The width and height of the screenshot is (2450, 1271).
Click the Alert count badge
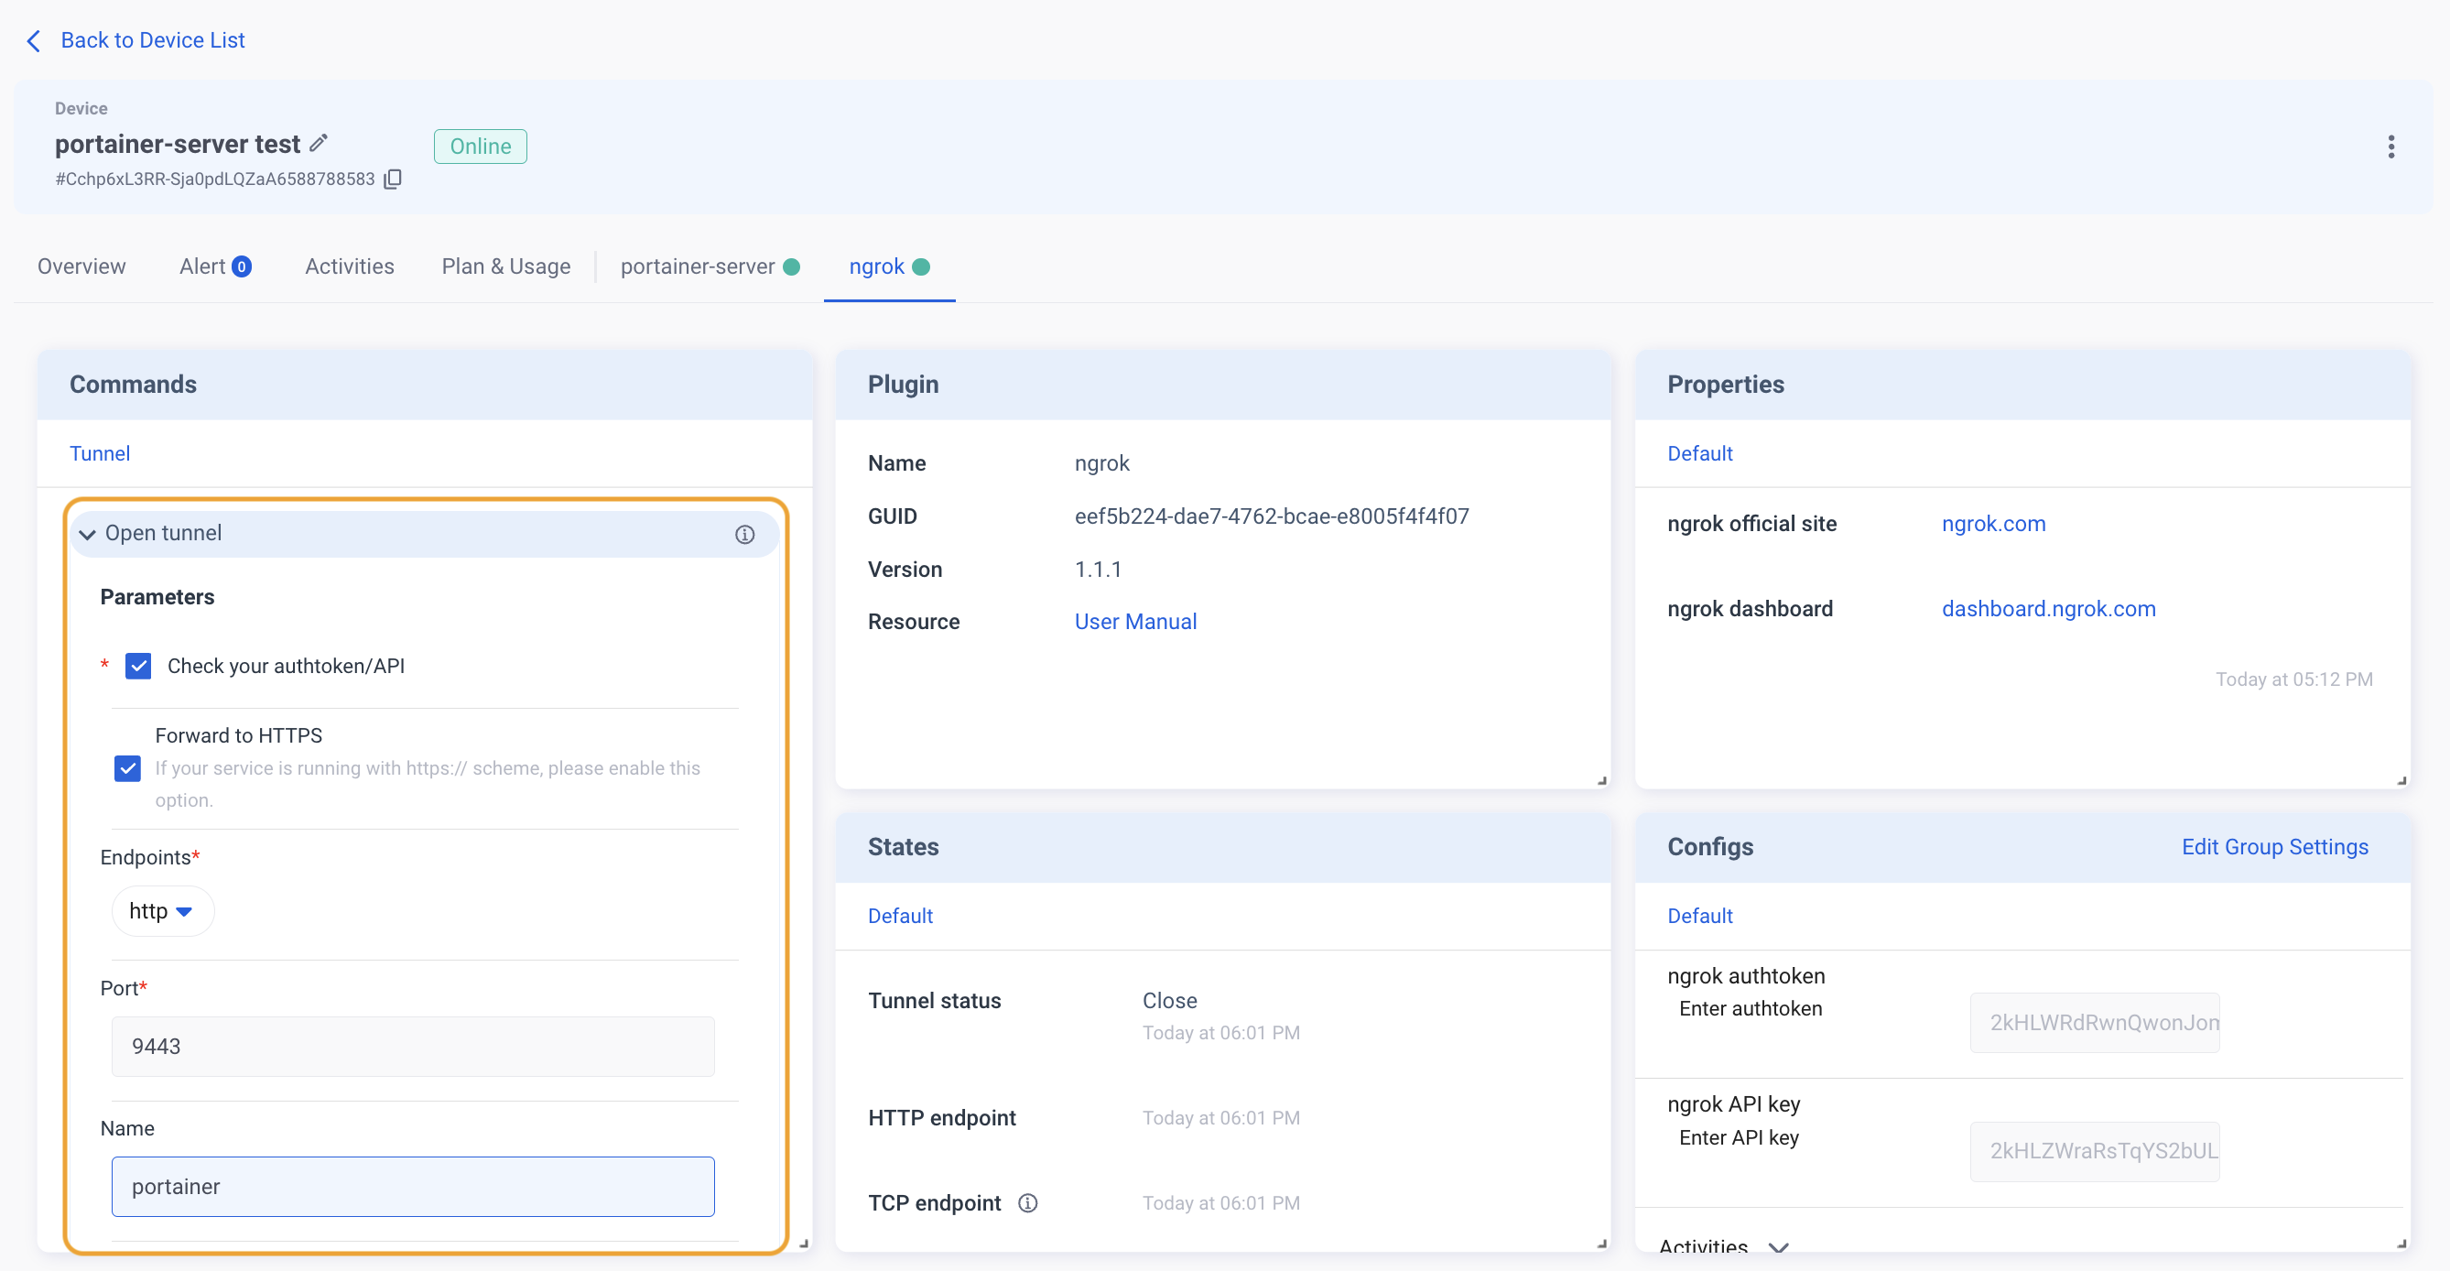pos(242,267)
